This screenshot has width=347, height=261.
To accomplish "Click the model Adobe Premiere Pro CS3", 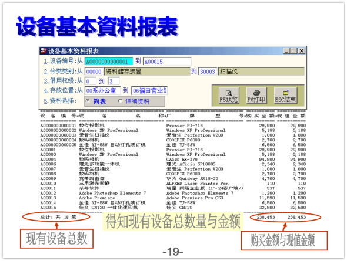I will click(x=195, y=198).
